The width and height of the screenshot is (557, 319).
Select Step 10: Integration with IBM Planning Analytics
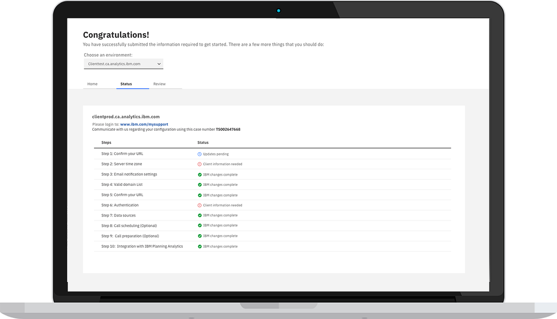click(272, 246)
